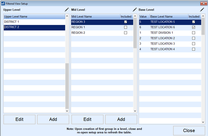Click the pencil icon beside Base Level
208x136 pixels.
coord(202,10)
